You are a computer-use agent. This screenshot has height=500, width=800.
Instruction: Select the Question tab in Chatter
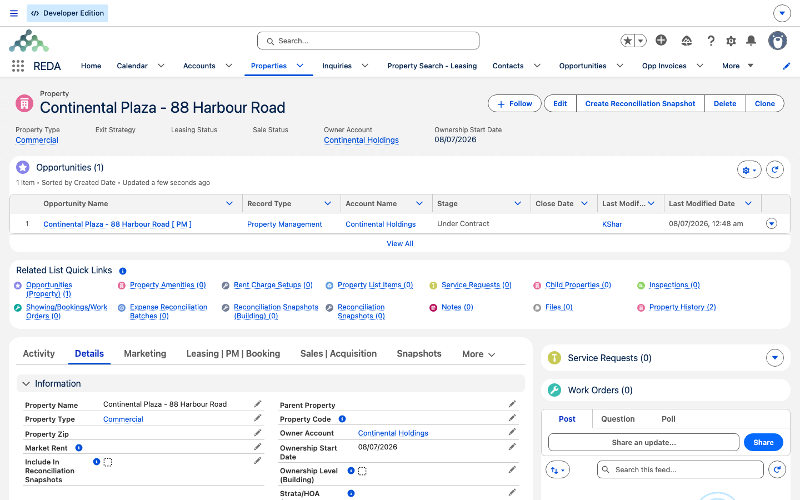(x=618, y=419)
